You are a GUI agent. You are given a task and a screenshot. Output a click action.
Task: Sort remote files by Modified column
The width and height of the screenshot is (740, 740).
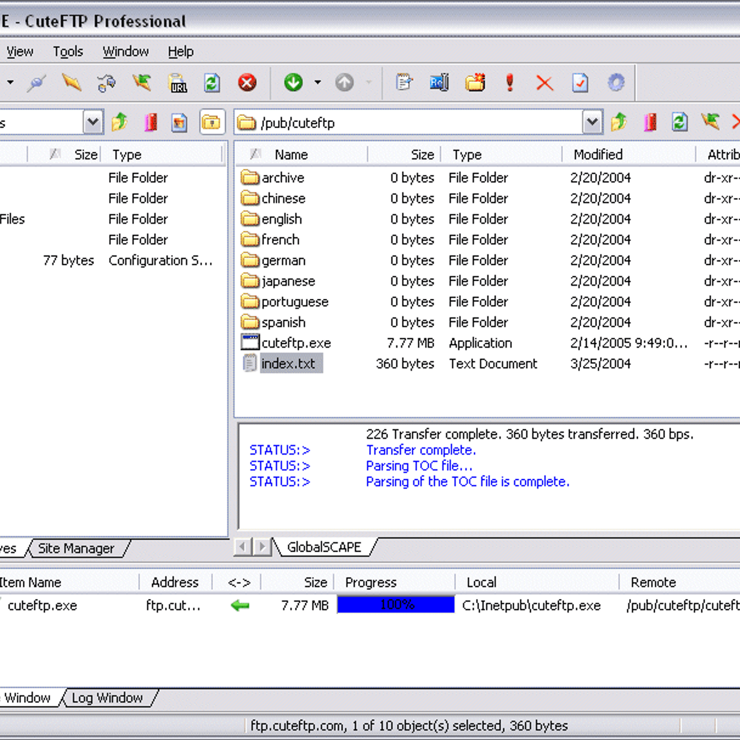point(629,154)
